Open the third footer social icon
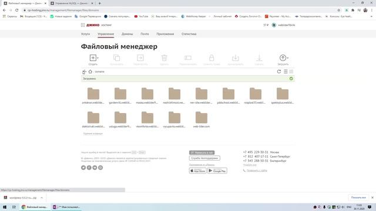This screenshot has width=376, height=211. coord(95,168)
